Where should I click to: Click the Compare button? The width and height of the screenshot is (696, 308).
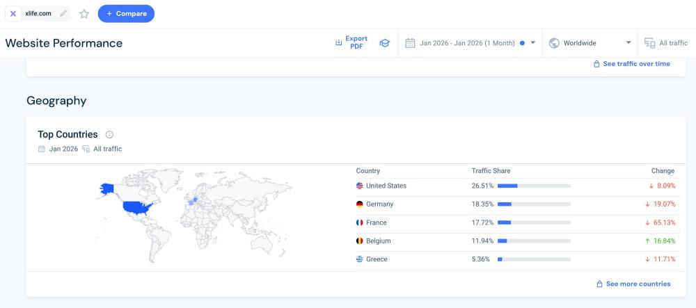point(126,14)
